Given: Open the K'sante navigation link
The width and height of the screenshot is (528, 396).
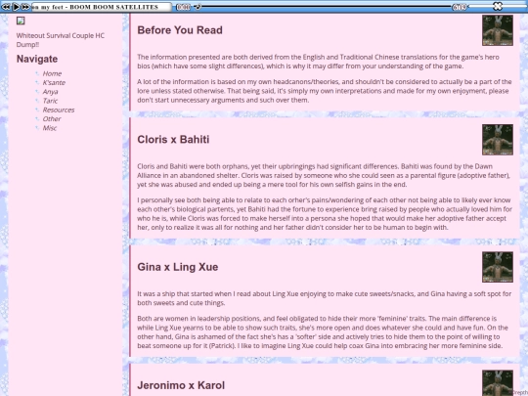Looking at the screenshot, I should click(x=54, y=82).
